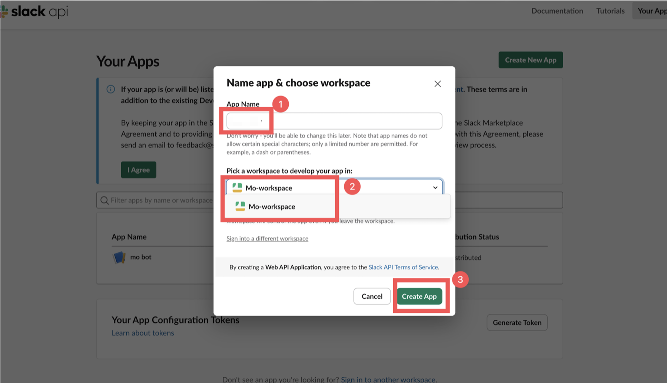Click Your App Configuration Tokens heading
Viewport: 667px width, 383px height.
(175, 320)
